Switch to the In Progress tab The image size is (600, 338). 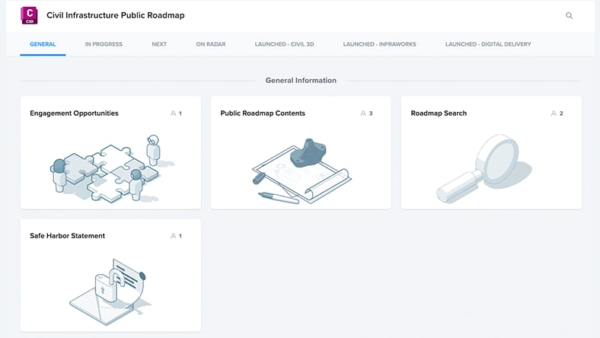[104, 44]
